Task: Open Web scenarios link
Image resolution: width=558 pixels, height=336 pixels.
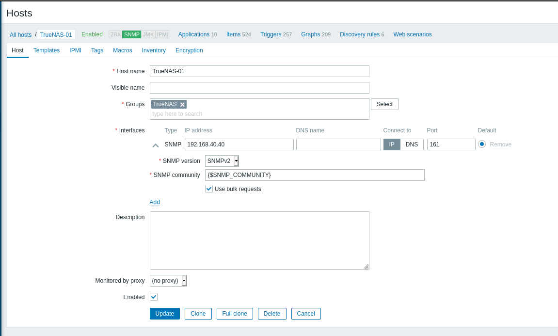Action: (x=413, y=34)
